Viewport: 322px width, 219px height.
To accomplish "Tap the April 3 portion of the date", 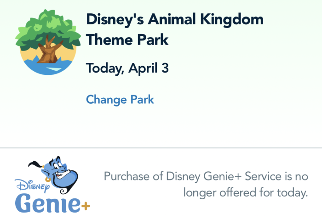I will (x=149, y=68).
